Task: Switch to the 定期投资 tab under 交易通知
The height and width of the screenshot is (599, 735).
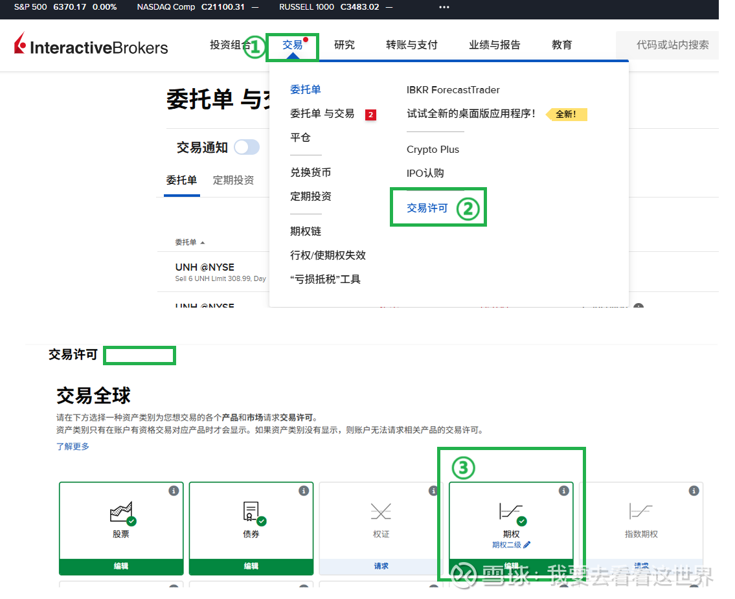Action: 233,181
